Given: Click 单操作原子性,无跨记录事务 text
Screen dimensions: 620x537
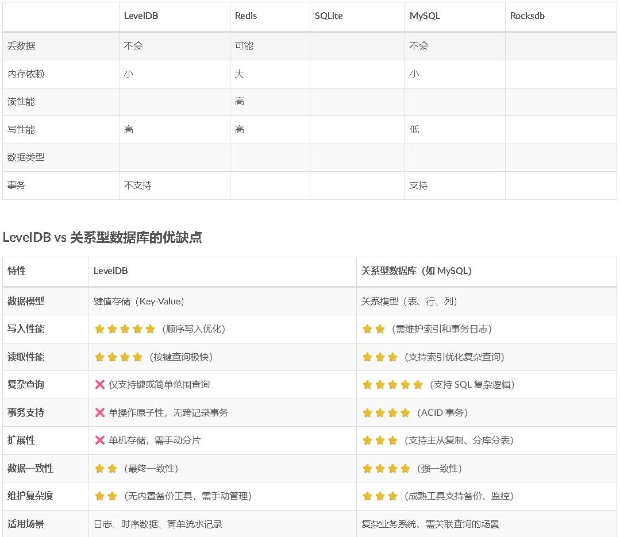Looking at the screenshot, I should pos(168,413).
